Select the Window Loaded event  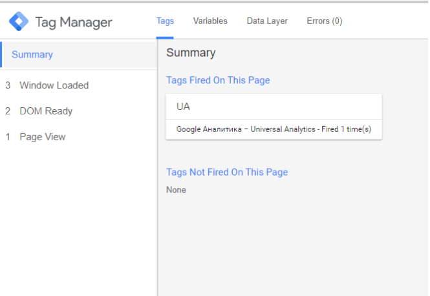pos(54,85)
